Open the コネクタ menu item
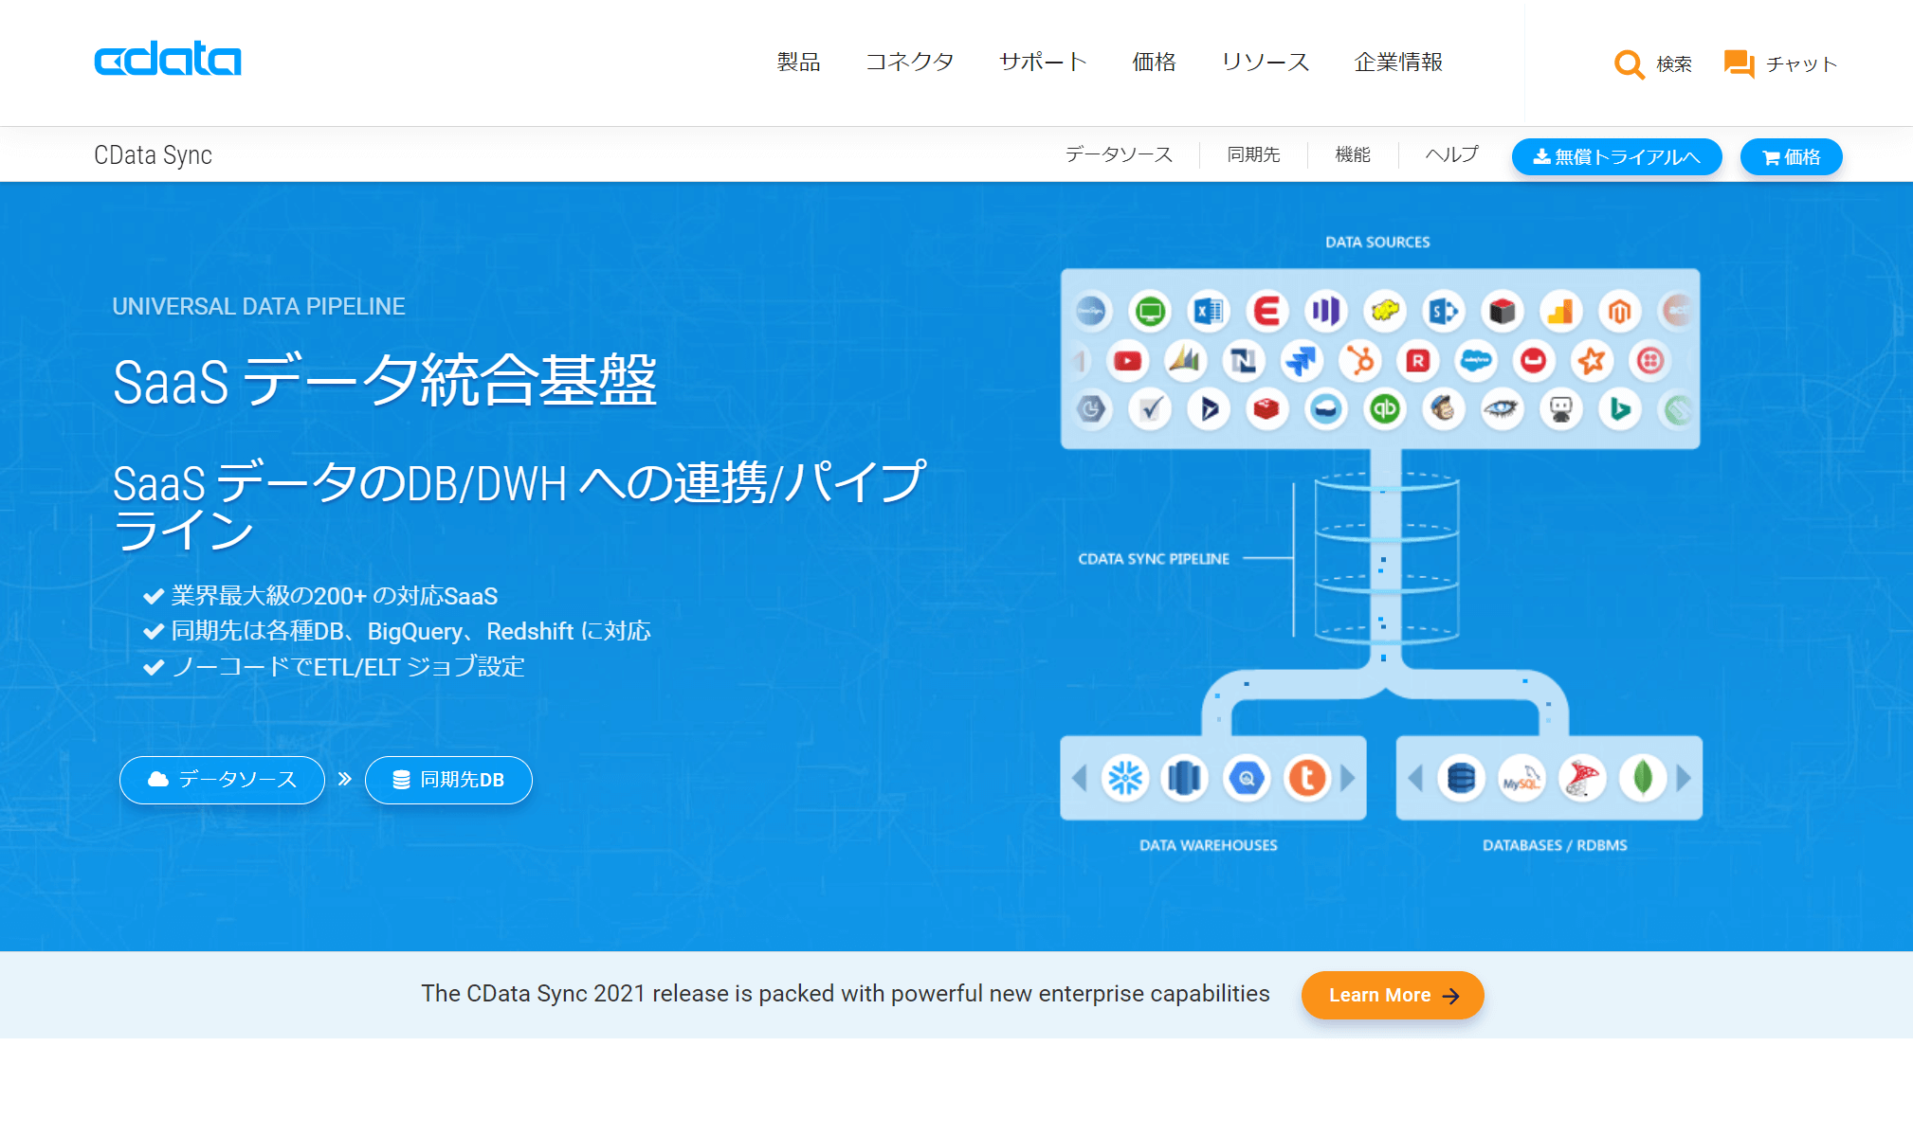This screenshot has width=1913, height=1136. (x=909, y=62)
